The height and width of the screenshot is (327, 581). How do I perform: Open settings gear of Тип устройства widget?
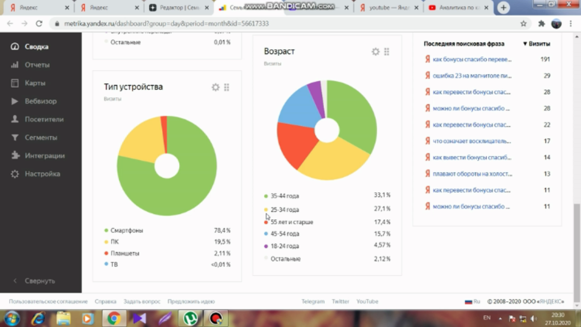(x=215, y=87)
